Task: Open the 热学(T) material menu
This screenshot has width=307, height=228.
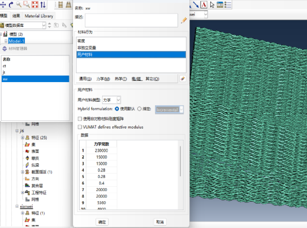Action: click(x=121, y=79)
